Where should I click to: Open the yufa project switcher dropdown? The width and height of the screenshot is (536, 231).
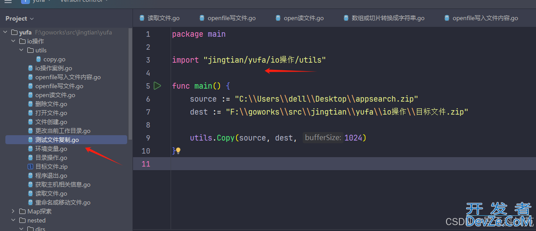point(35,1)
